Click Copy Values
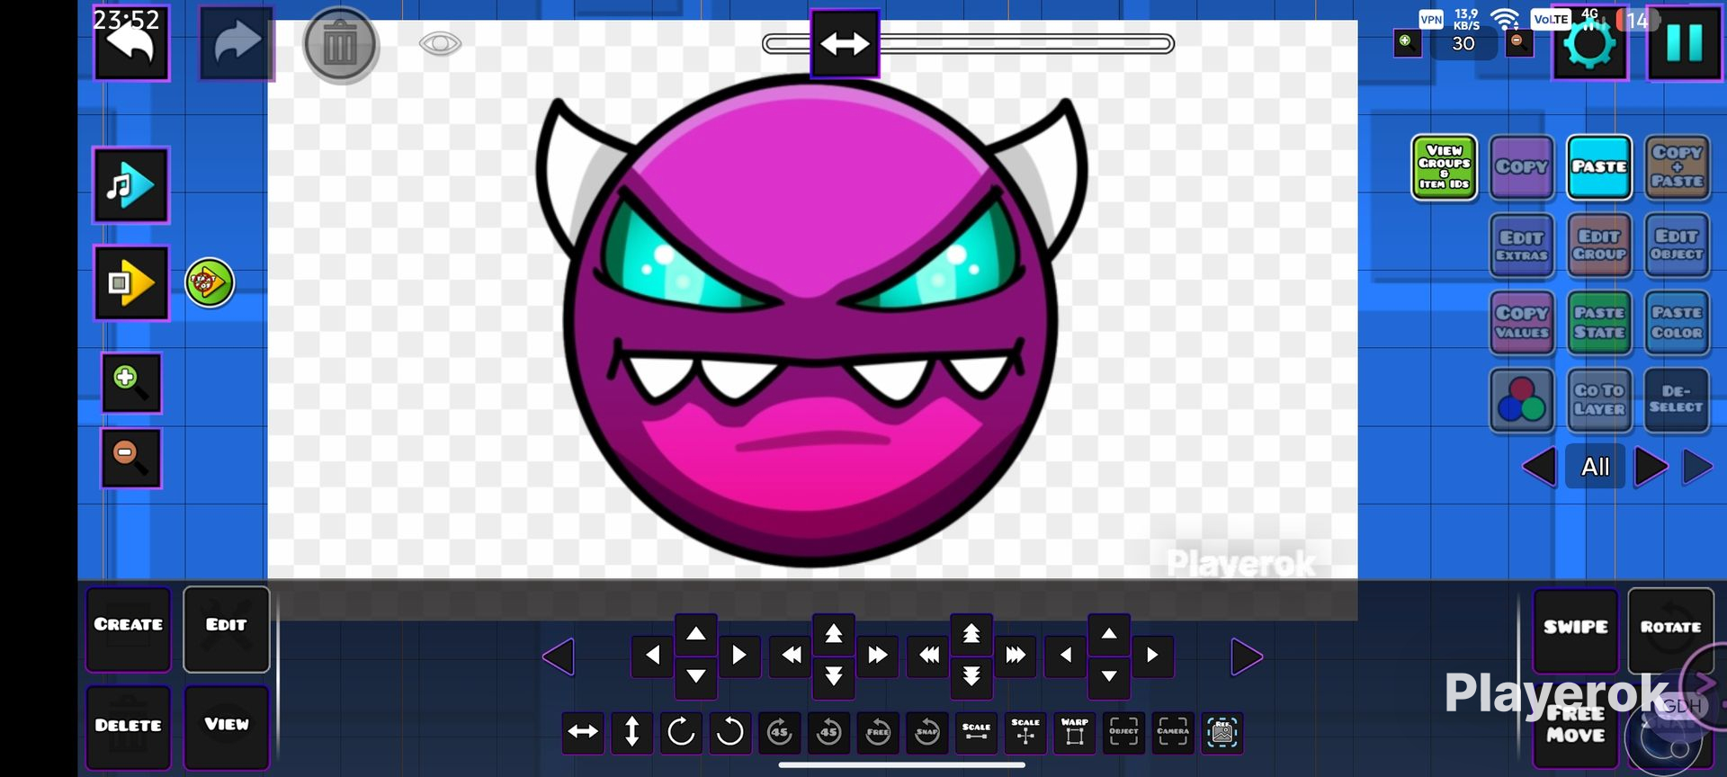The height and width of the screenshot is (777, 1727). [x=1521, y=323]
